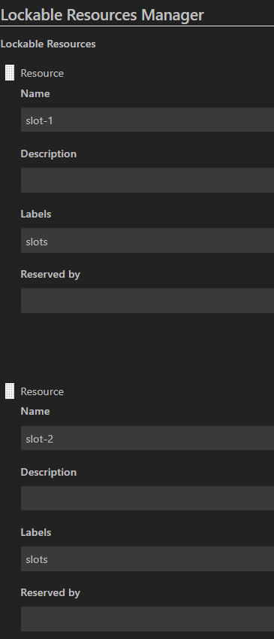Click the Reserved by label of slot-2
274x639 pixels.
click(x=50, y=593)
